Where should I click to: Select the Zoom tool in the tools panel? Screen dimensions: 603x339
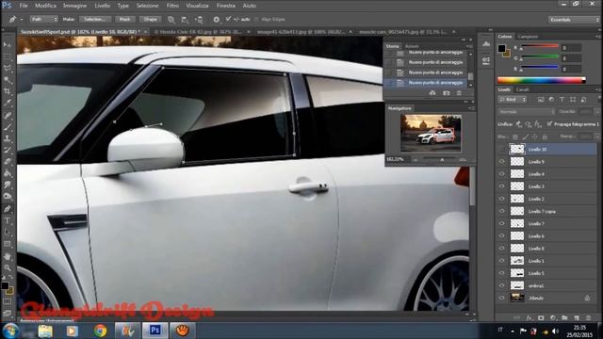click(x=8, y=267)
